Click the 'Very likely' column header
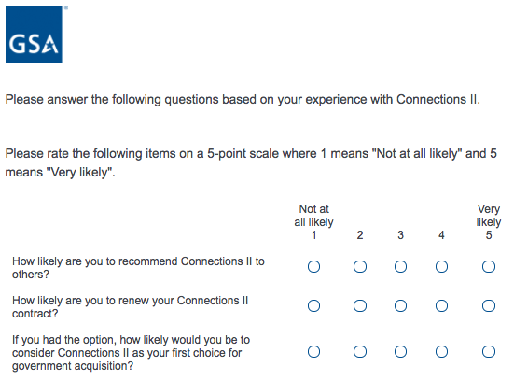The width and height of the screenshot is (514, 381). [x=489, y=222]
